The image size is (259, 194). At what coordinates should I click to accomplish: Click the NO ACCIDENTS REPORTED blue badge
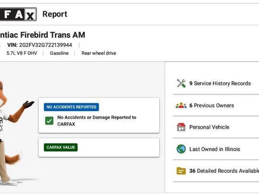(71, 107)
